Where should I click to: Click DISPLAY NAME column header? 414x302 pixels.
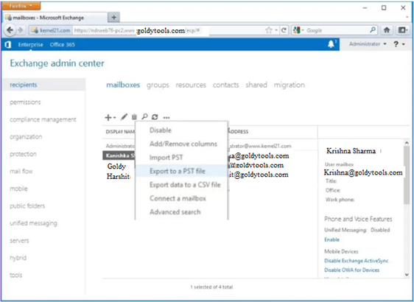click(x=120, y=132)
